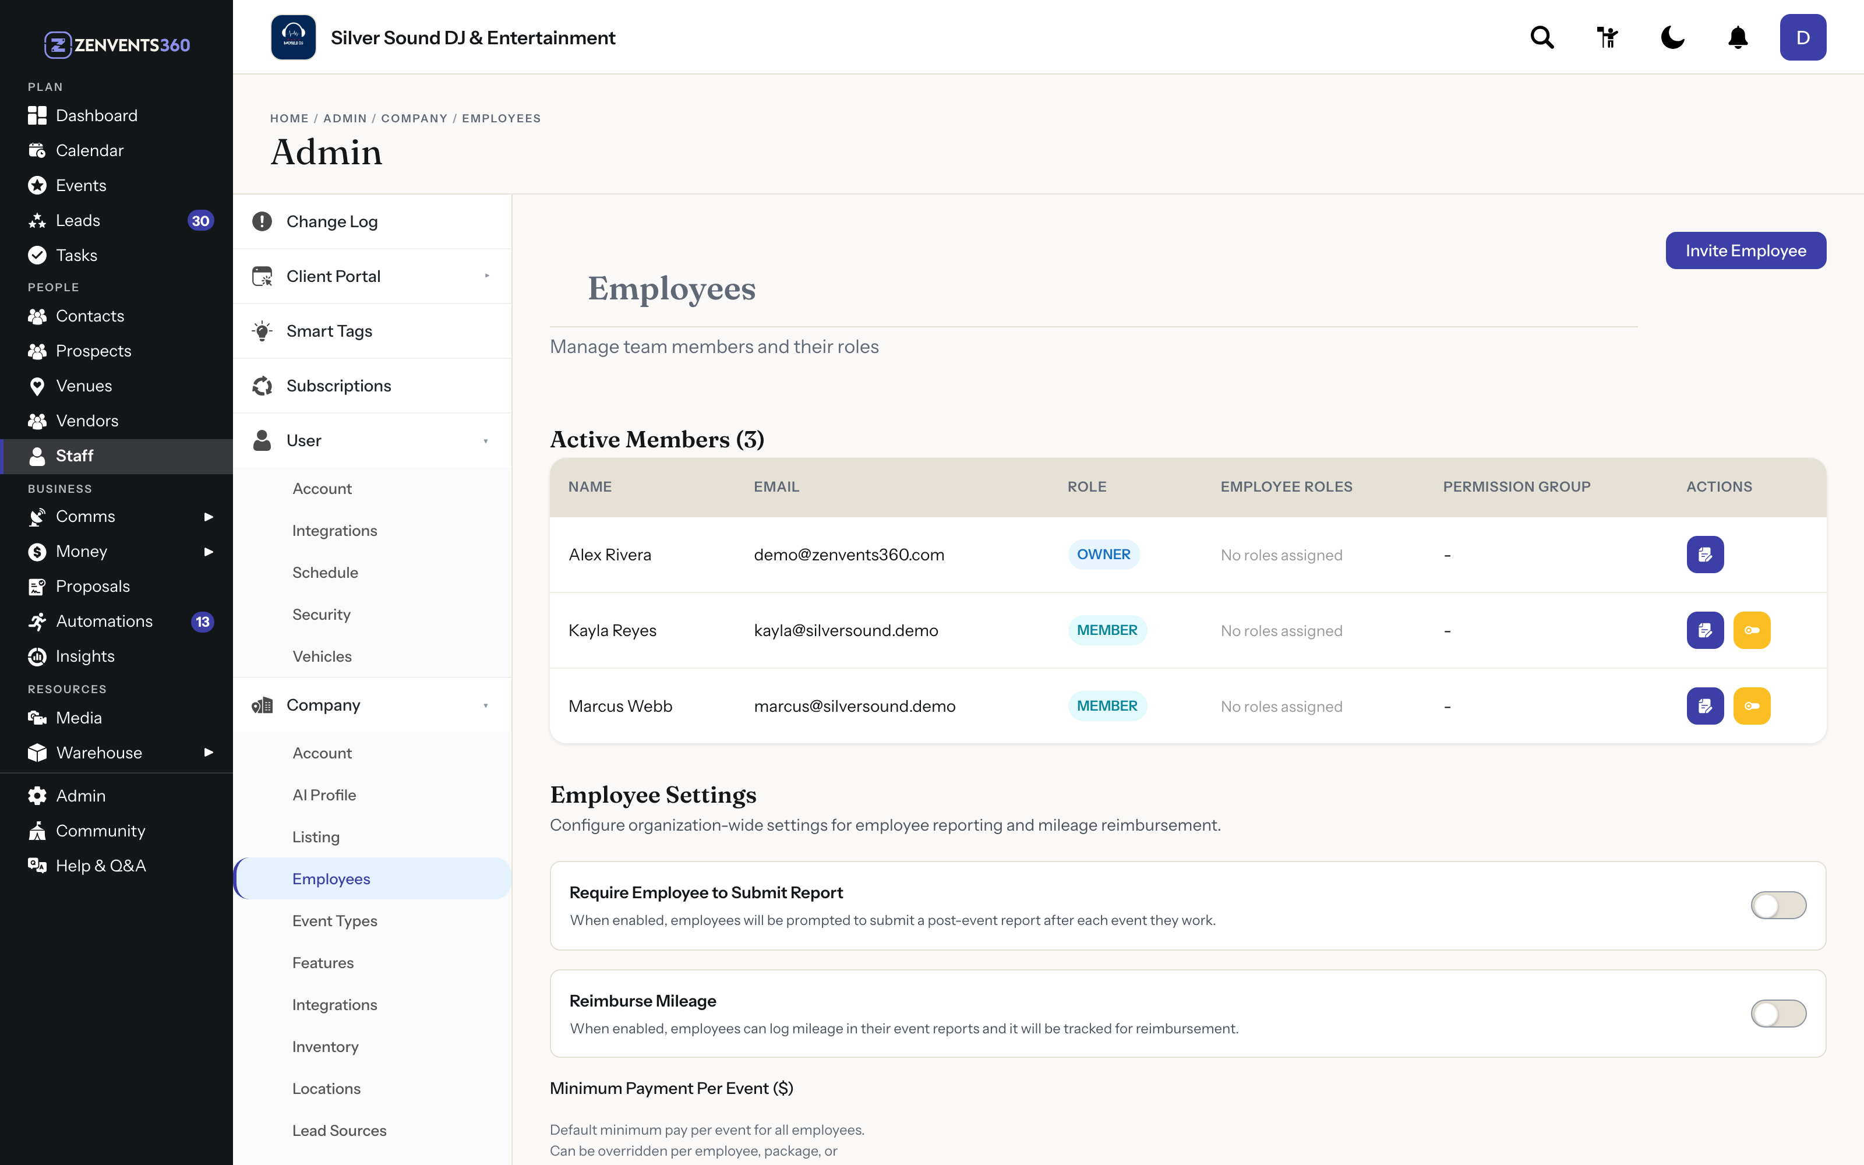The image size is (1864, 1165).
Task: Select Employees in Company submenu
Action: (x=372, y=878)
